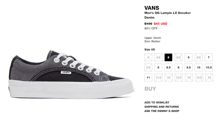This screenshot has height=125, width=217.
Task: Click the selected size 5 box
Action: click(x=168, y=57)
